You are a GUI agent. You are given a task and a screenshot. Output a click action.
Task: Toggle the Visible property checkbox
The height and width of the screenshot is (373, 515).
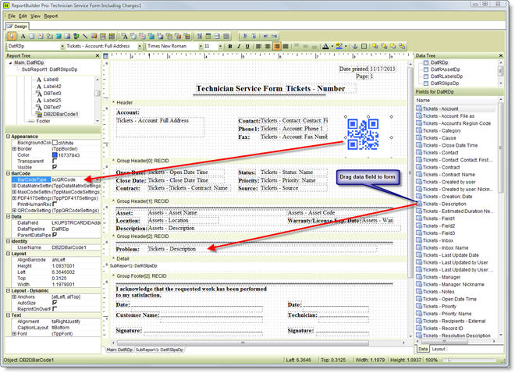[x=54, y=167]
